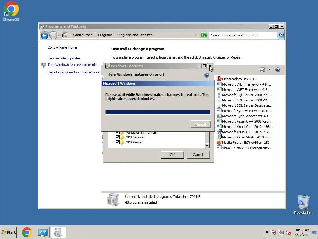
Task: Open the Recycle Bin desktop icon
Action: (303, 205)
